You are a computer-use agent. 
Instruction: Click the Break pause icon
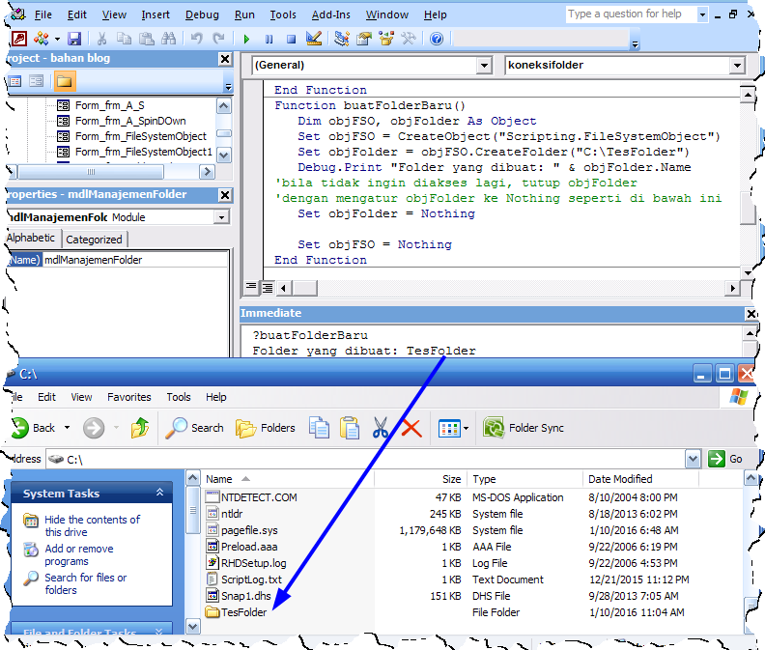click(269, 39)
